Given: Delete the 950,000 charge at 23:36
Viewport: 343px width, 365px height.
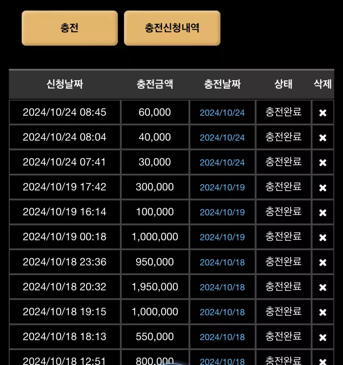Looking at the screenshot, I should coord(323,263).
